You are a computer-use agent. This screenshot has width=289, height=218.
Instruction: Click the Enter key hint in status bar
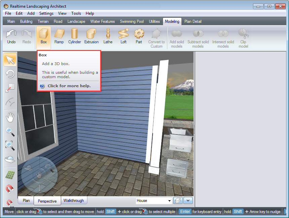(x=185, y=212)
